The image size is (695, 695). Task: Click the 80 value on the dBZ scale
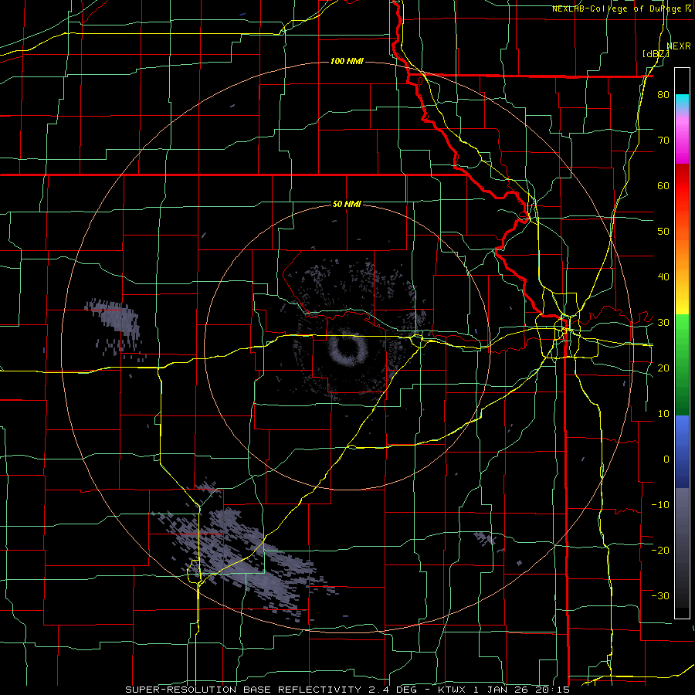coord(663,95)
